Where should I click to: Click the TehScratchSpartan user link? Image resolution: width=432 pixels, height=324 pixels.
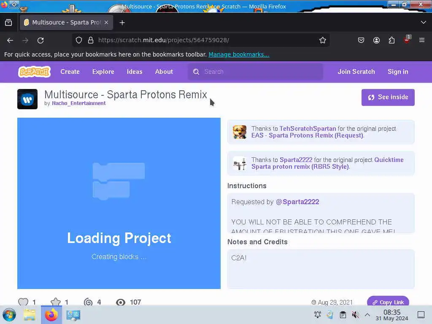(308, 129)
